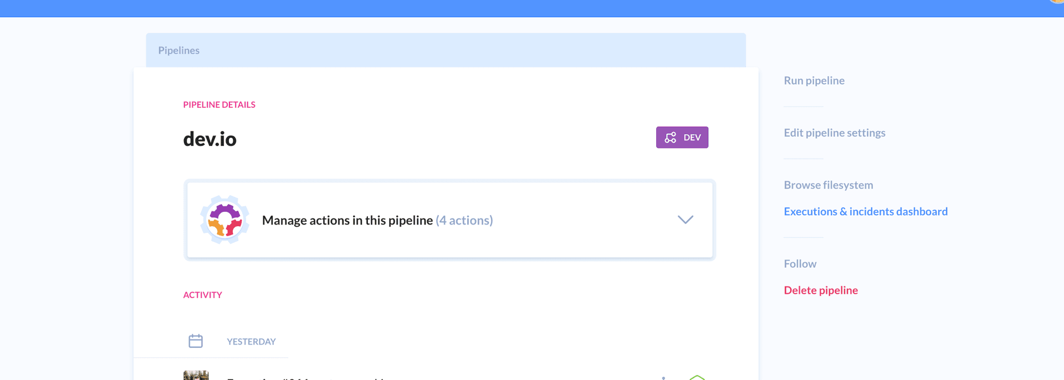Click the multicolor gear actions icon

point(224,220)
